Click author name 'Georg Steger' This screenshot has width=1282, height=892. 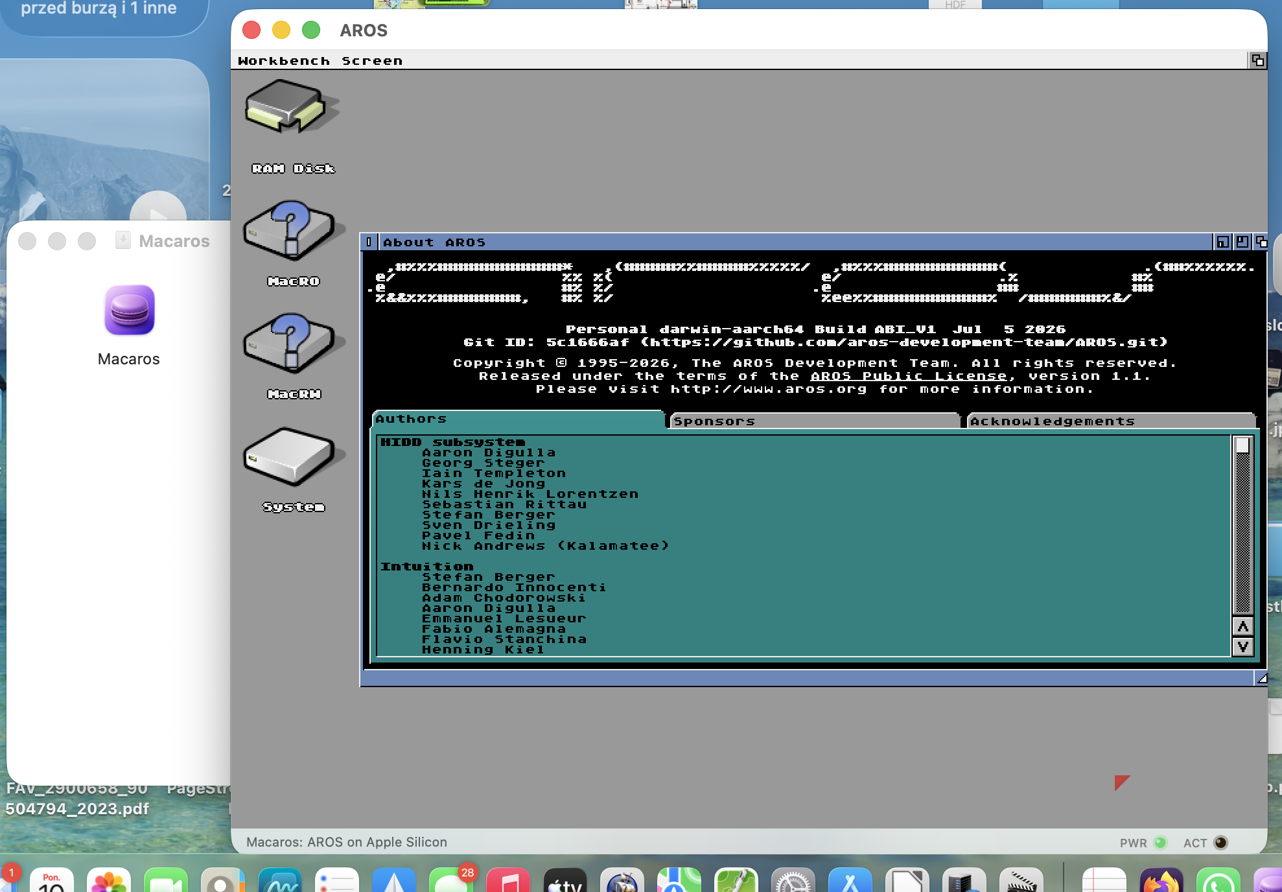pos(484,463)
